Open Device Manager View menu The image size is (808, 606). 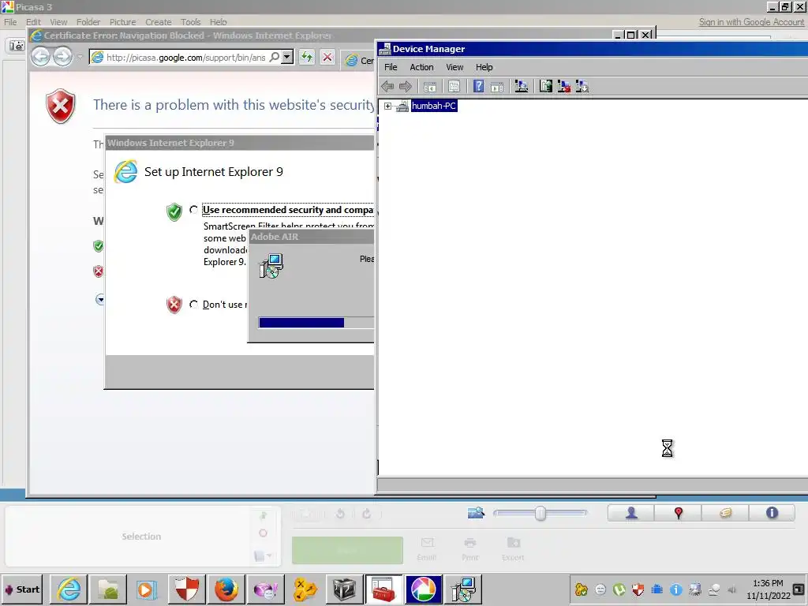click(454, 67)
